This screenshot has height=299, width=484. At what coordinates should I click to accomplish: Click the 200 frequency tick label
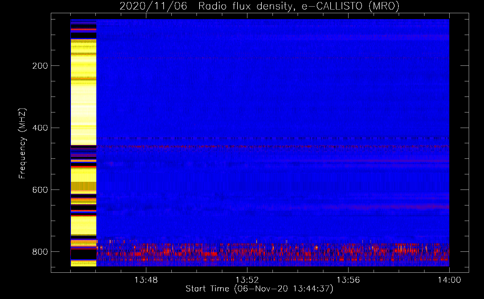[x=40, y=66]
